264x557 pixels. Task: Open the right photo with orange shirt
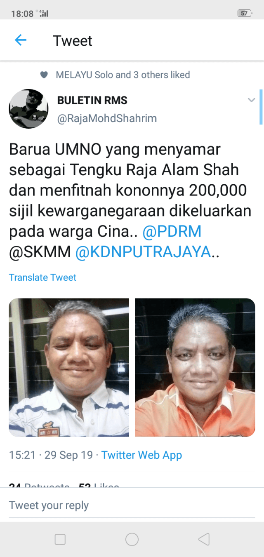click(195, 367)
